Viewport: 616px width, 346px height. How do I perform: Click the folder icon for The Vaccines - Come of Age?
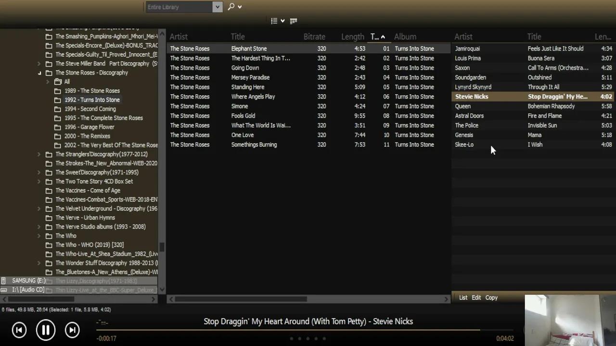(49, 191)
